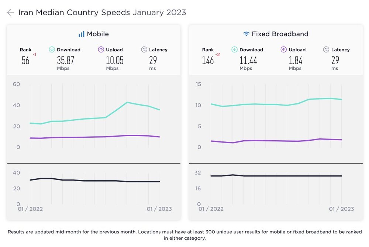369x247 pixels.
Task: Click the Mobile download speed 35.87
Action: [x=65, y=60]
